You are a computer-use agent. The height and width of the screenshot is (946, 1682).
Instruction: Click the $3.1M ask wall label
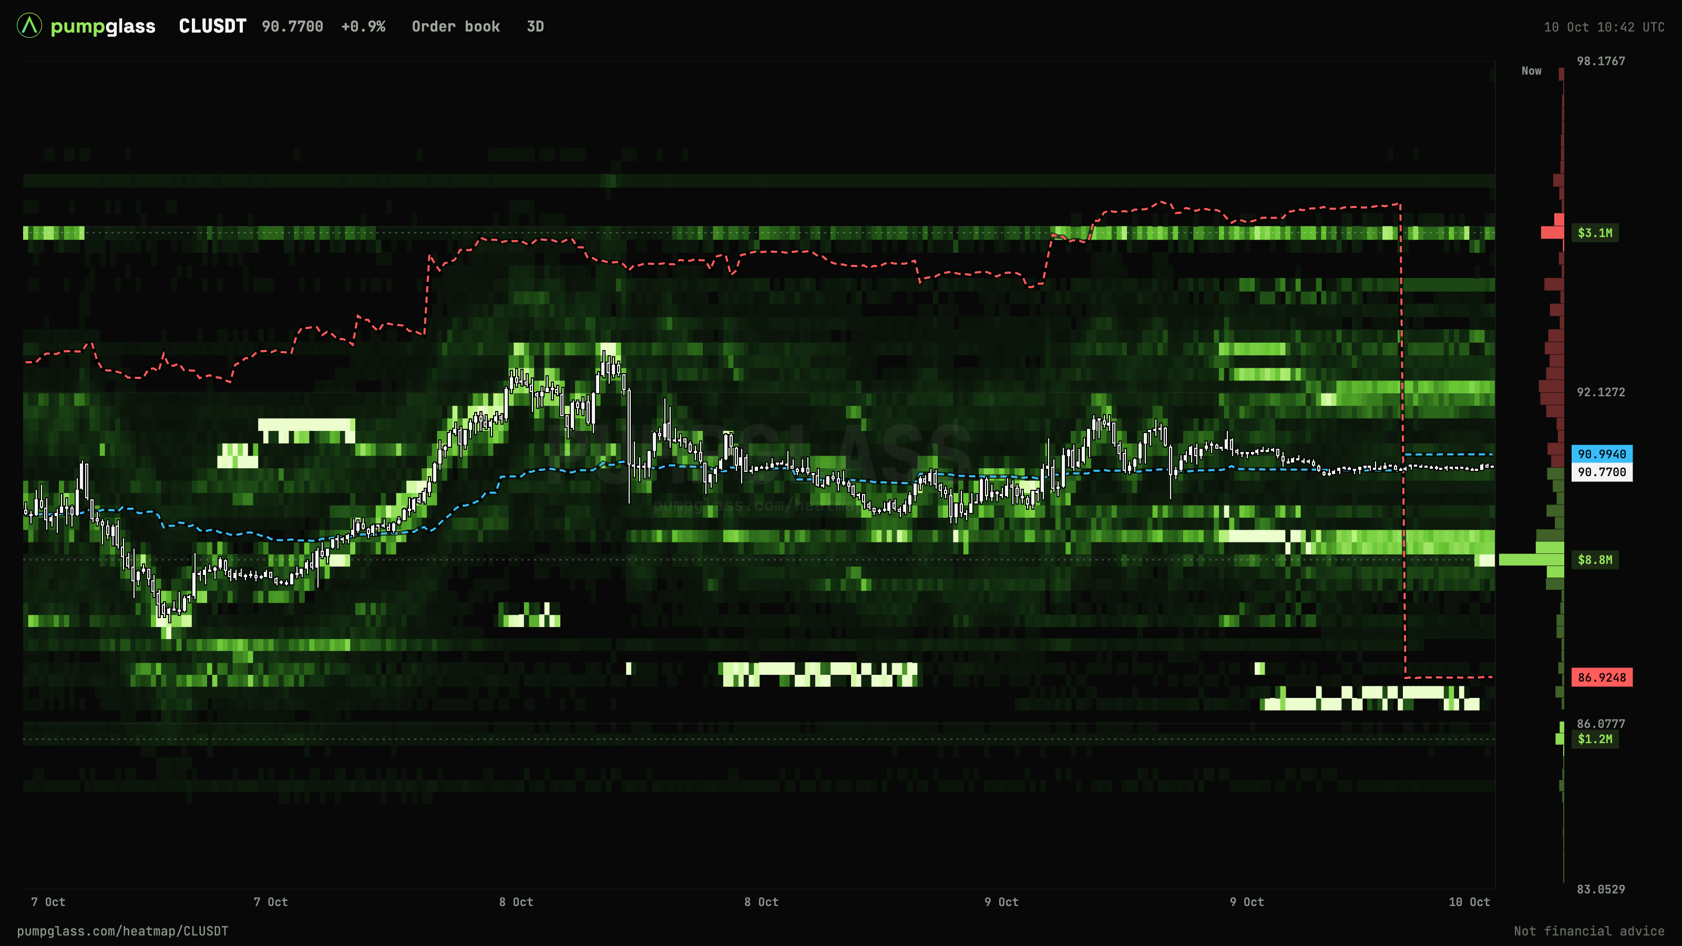point(1595,232)
